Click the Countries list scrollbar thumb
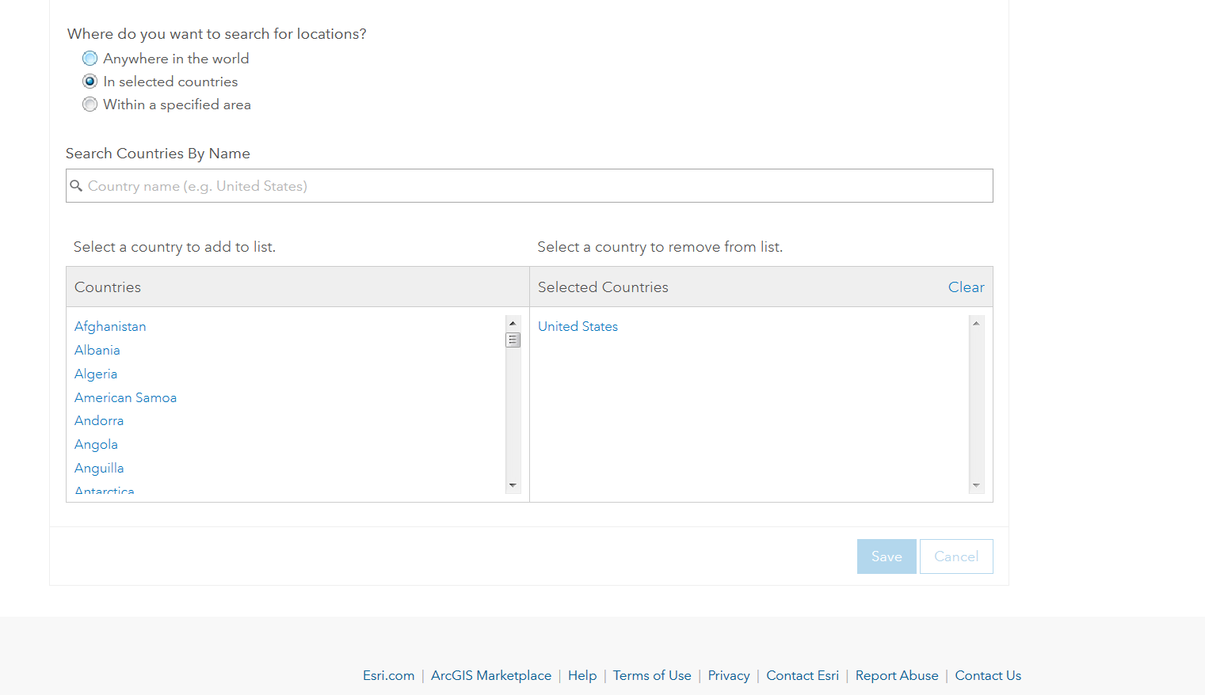 pyautogui.click(x=513, y=340)
